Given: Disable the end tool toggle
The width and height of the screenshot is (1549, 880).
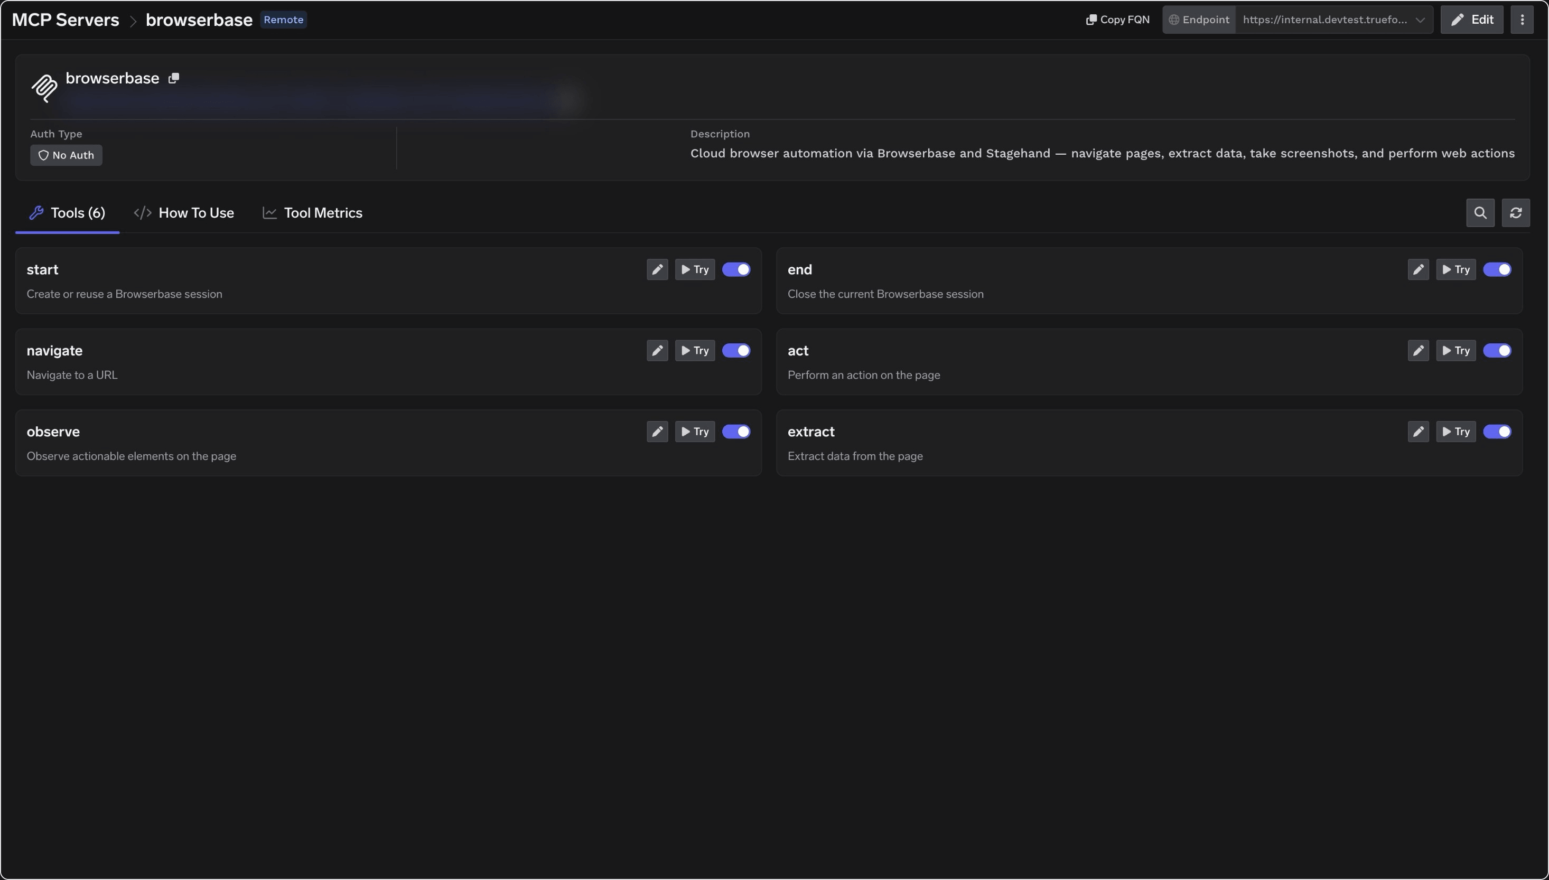Looking at the screenshot, I should click(x=1497, y=269).
